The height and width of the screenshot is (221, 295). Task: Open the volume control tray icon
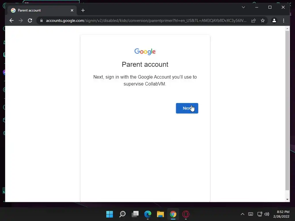[x=267, y=214]
